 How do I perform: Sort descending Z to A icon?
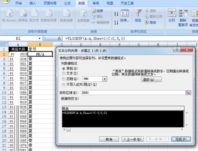(116, 22)
